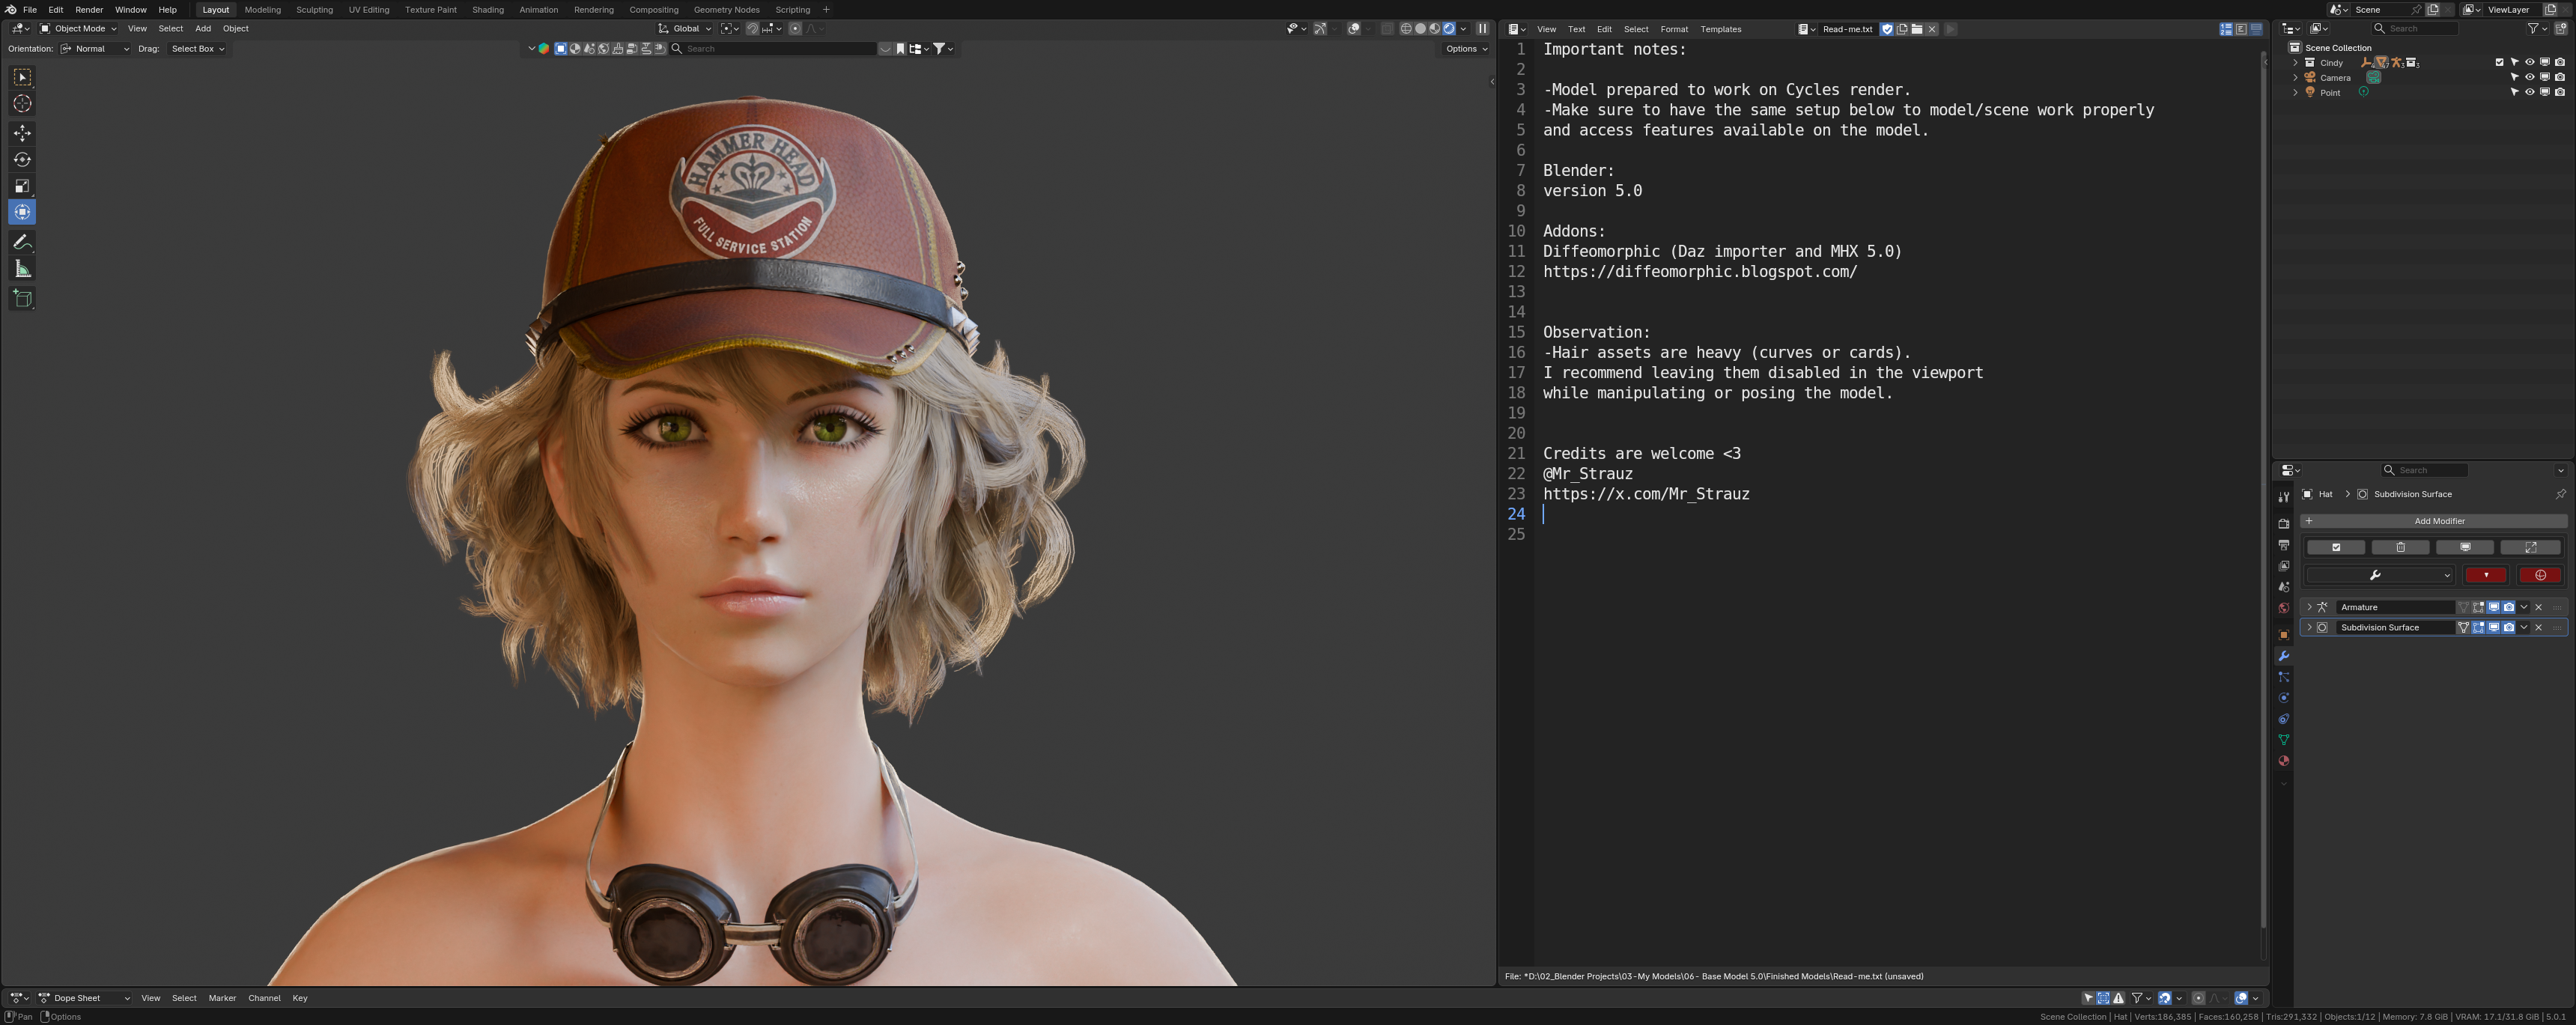Image resolution: width=2576 pixels, height=1025 pixels.
Task: Switch to the Shading workspace tab
Action: [487, 9]
